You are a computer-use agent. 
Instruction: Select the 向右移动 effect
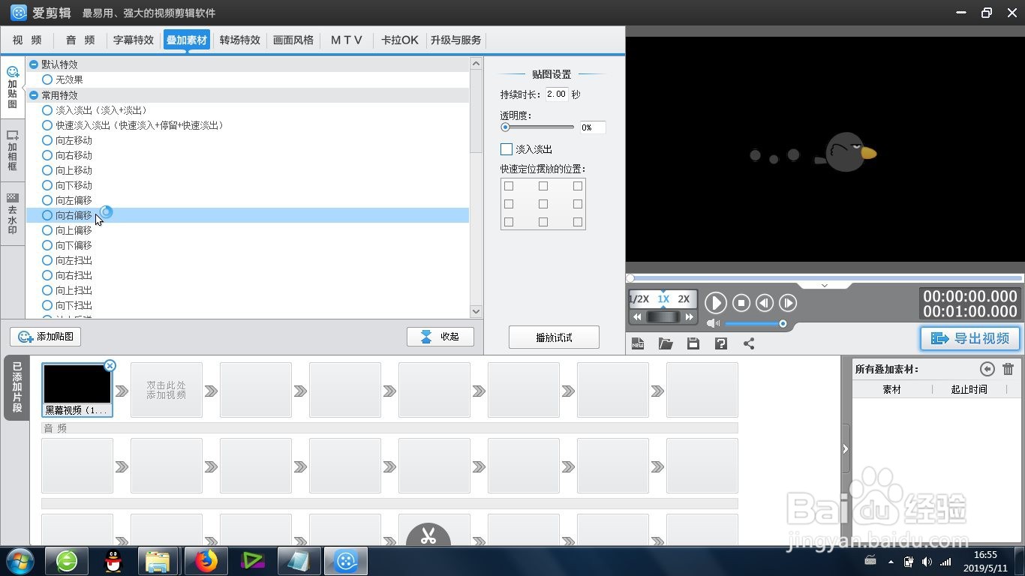68,155
